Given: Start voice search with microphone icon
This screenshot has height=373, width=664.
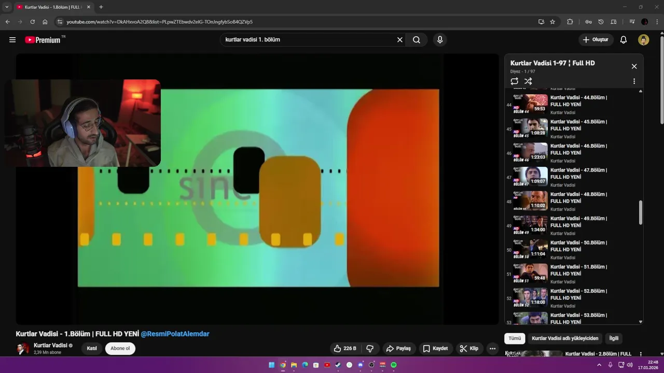Looking at the screenshot, I should (x=440, y=40).
